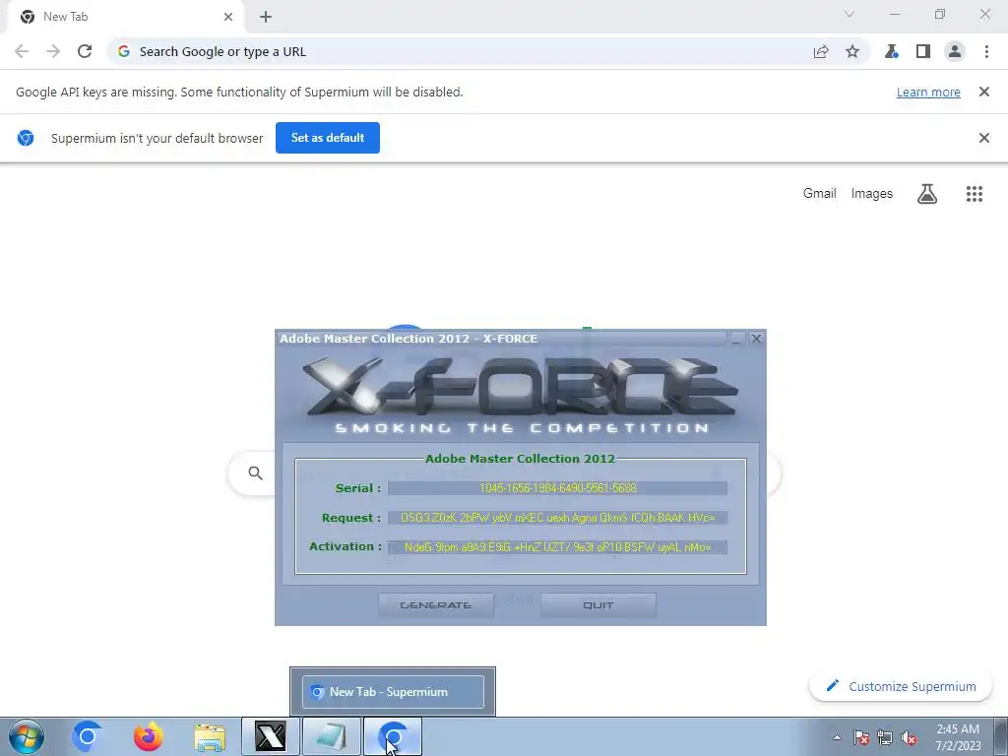This screenshot has width=1008, height=756.
Task: Reload the current page
Action: click(x=85, y=51)
